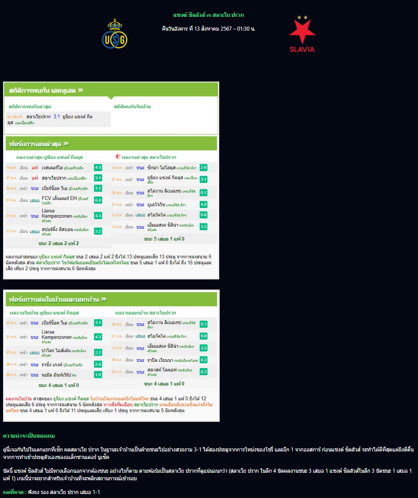Click the 10 ส.ค. date in เวสเตอร์โล row
The image size is (418, 498).
[11, 168]
